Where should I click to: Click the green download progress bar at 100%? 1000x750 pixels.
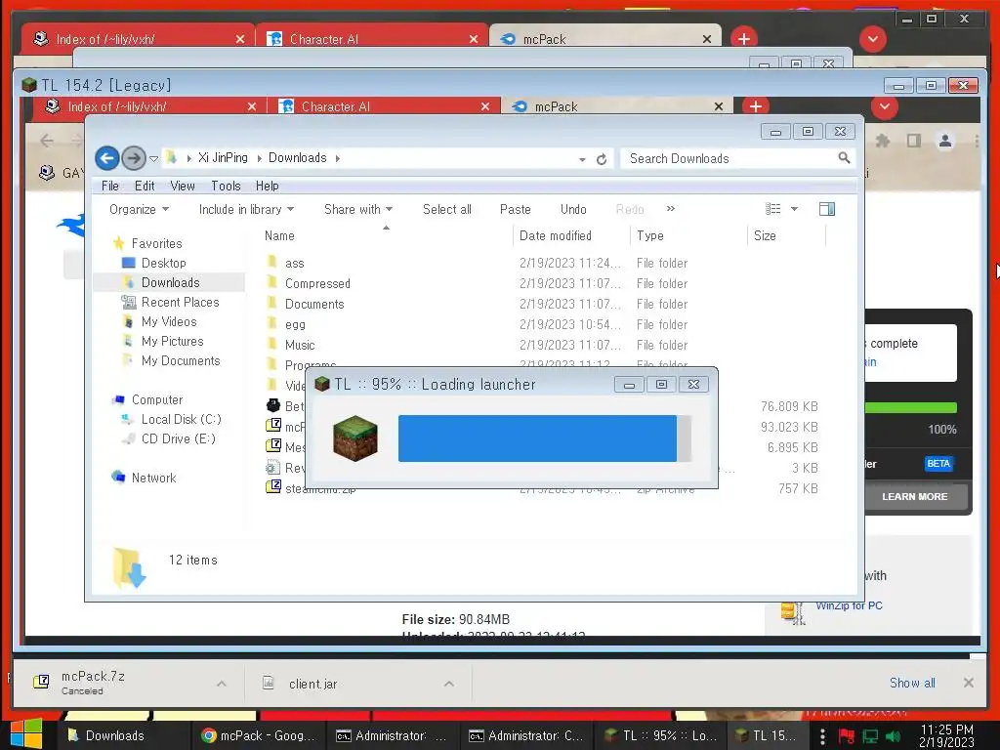(x=911, y=407)
